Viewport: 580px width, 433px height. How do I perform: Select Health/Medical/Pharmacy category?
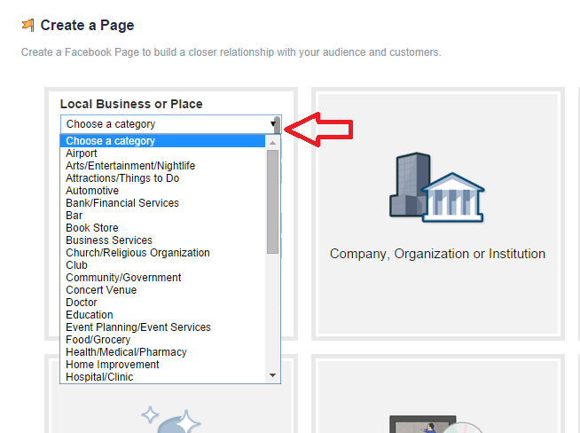click(x=126, y=352)
